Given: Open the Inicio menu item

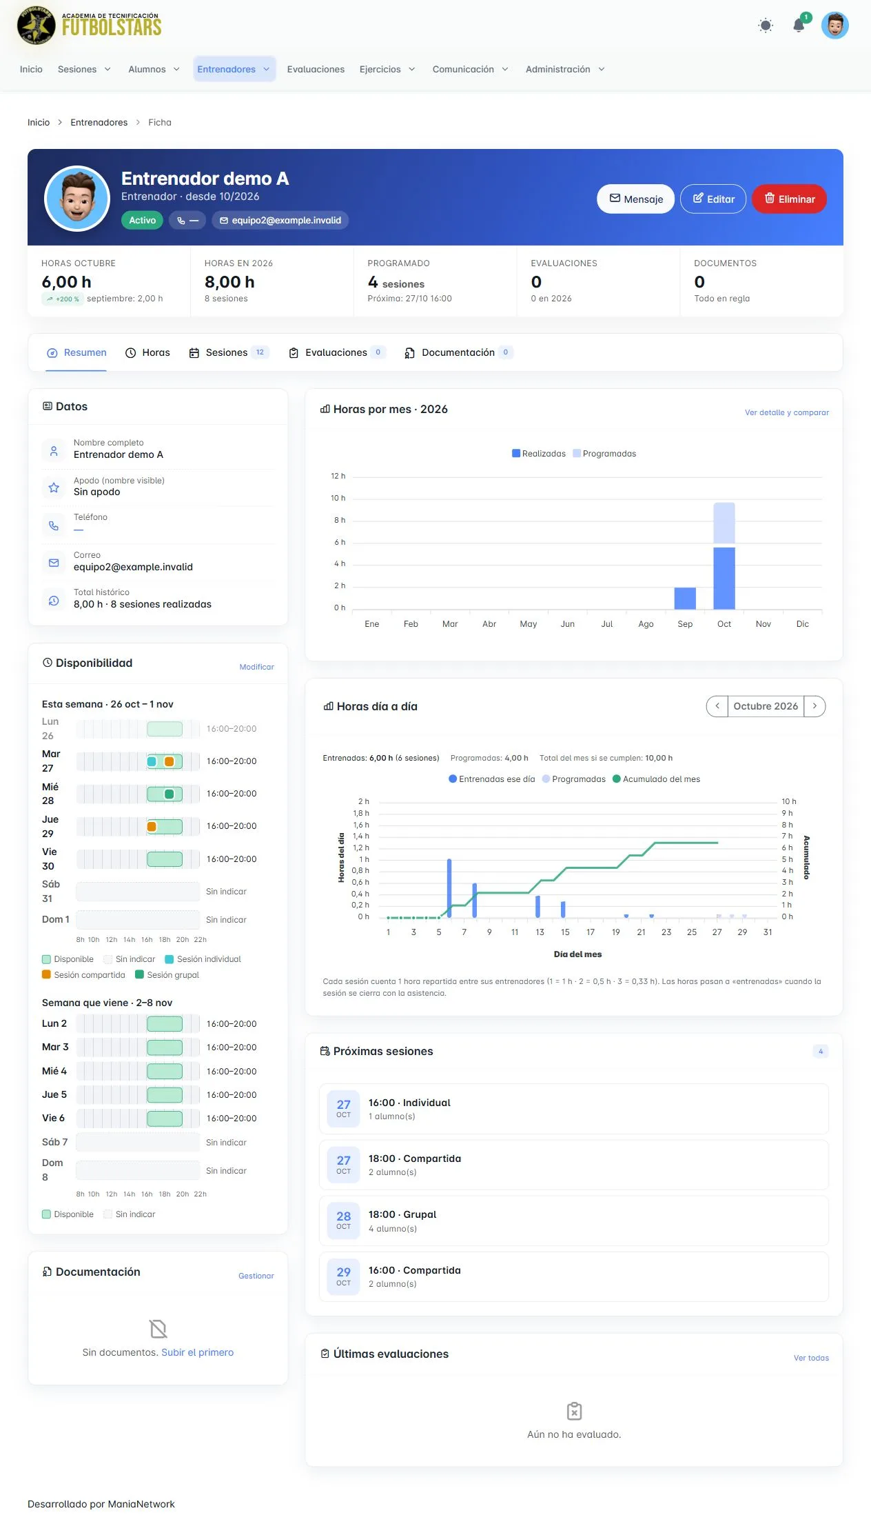Looking at the screenshot, I should 31,70.
